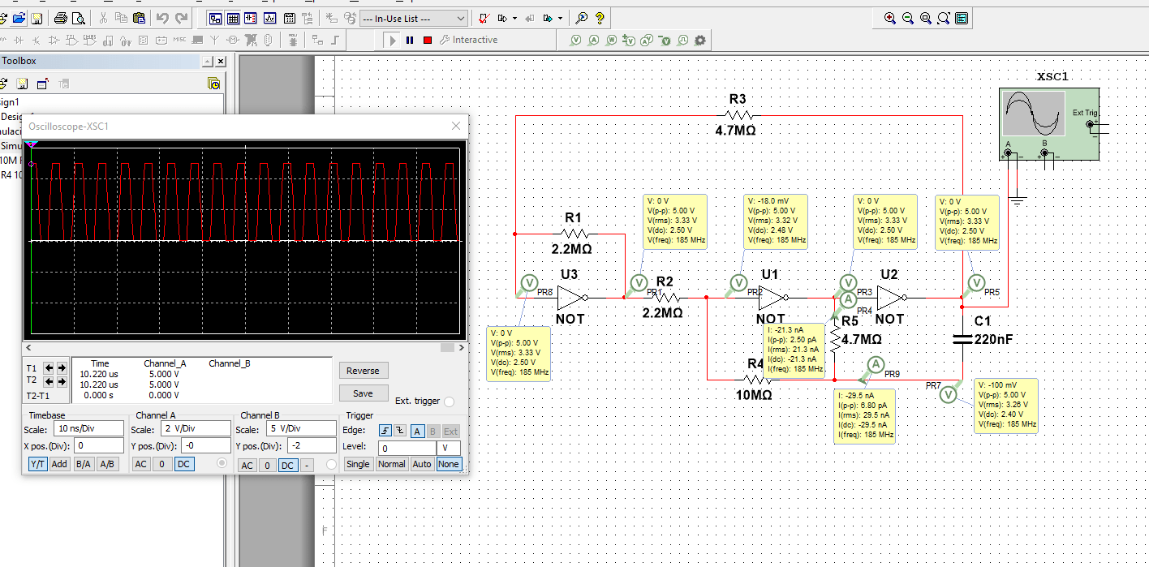Set Channel A coupling to AC
1149x567 pixels.
click(140, 463)
